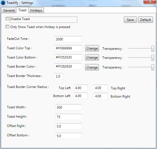This screenshot has height=149, width=157.
Task: Click the Toast Color Bottom transparency slider
Action: [141, 57]
